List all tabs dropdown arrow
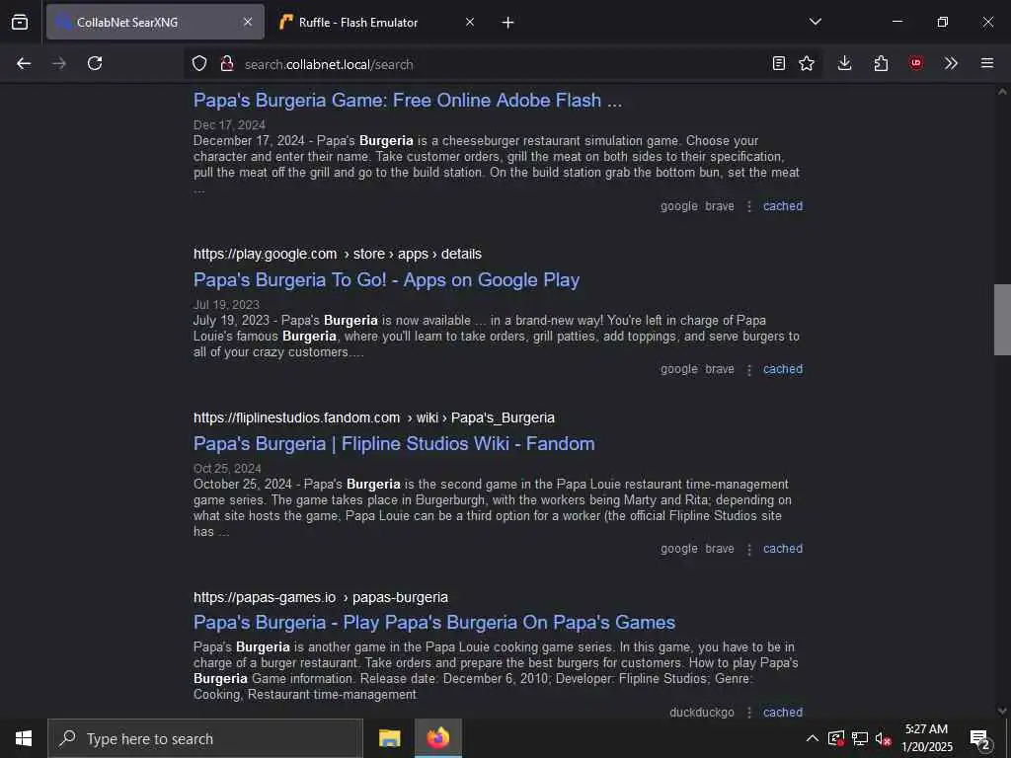 pyautogui.click(x=816, y=22)
